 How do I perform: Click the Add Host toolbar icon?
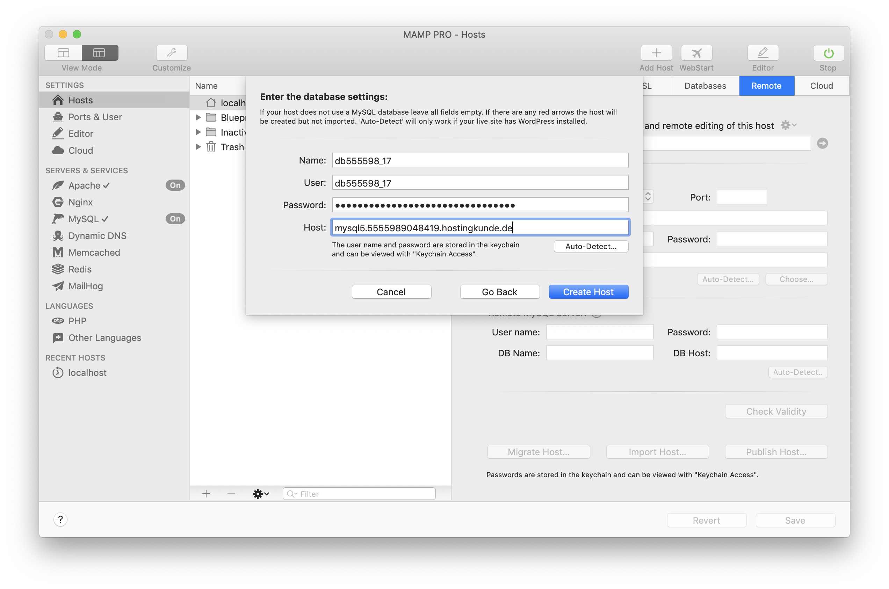point(656,53)
